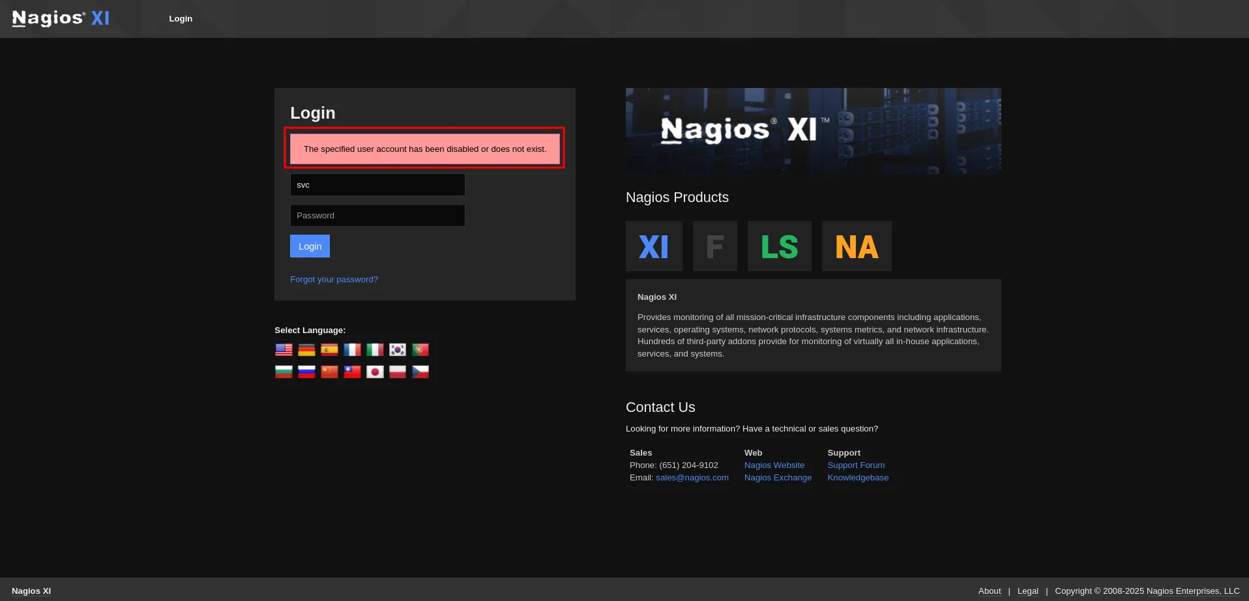The image size is (1249, 601).
Task: Visit the Nagios Exchange link
Action: [x=778, y=478]
